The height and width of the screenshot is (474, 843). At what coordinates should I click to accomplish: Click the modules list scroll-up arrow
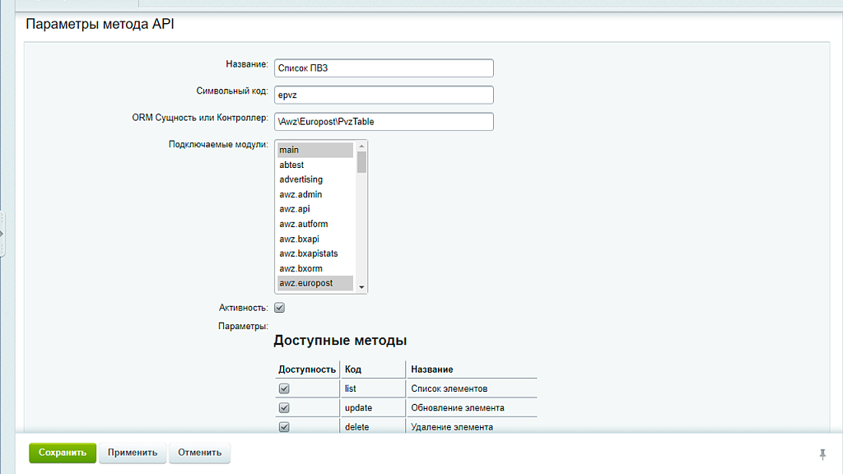[361, 147]
